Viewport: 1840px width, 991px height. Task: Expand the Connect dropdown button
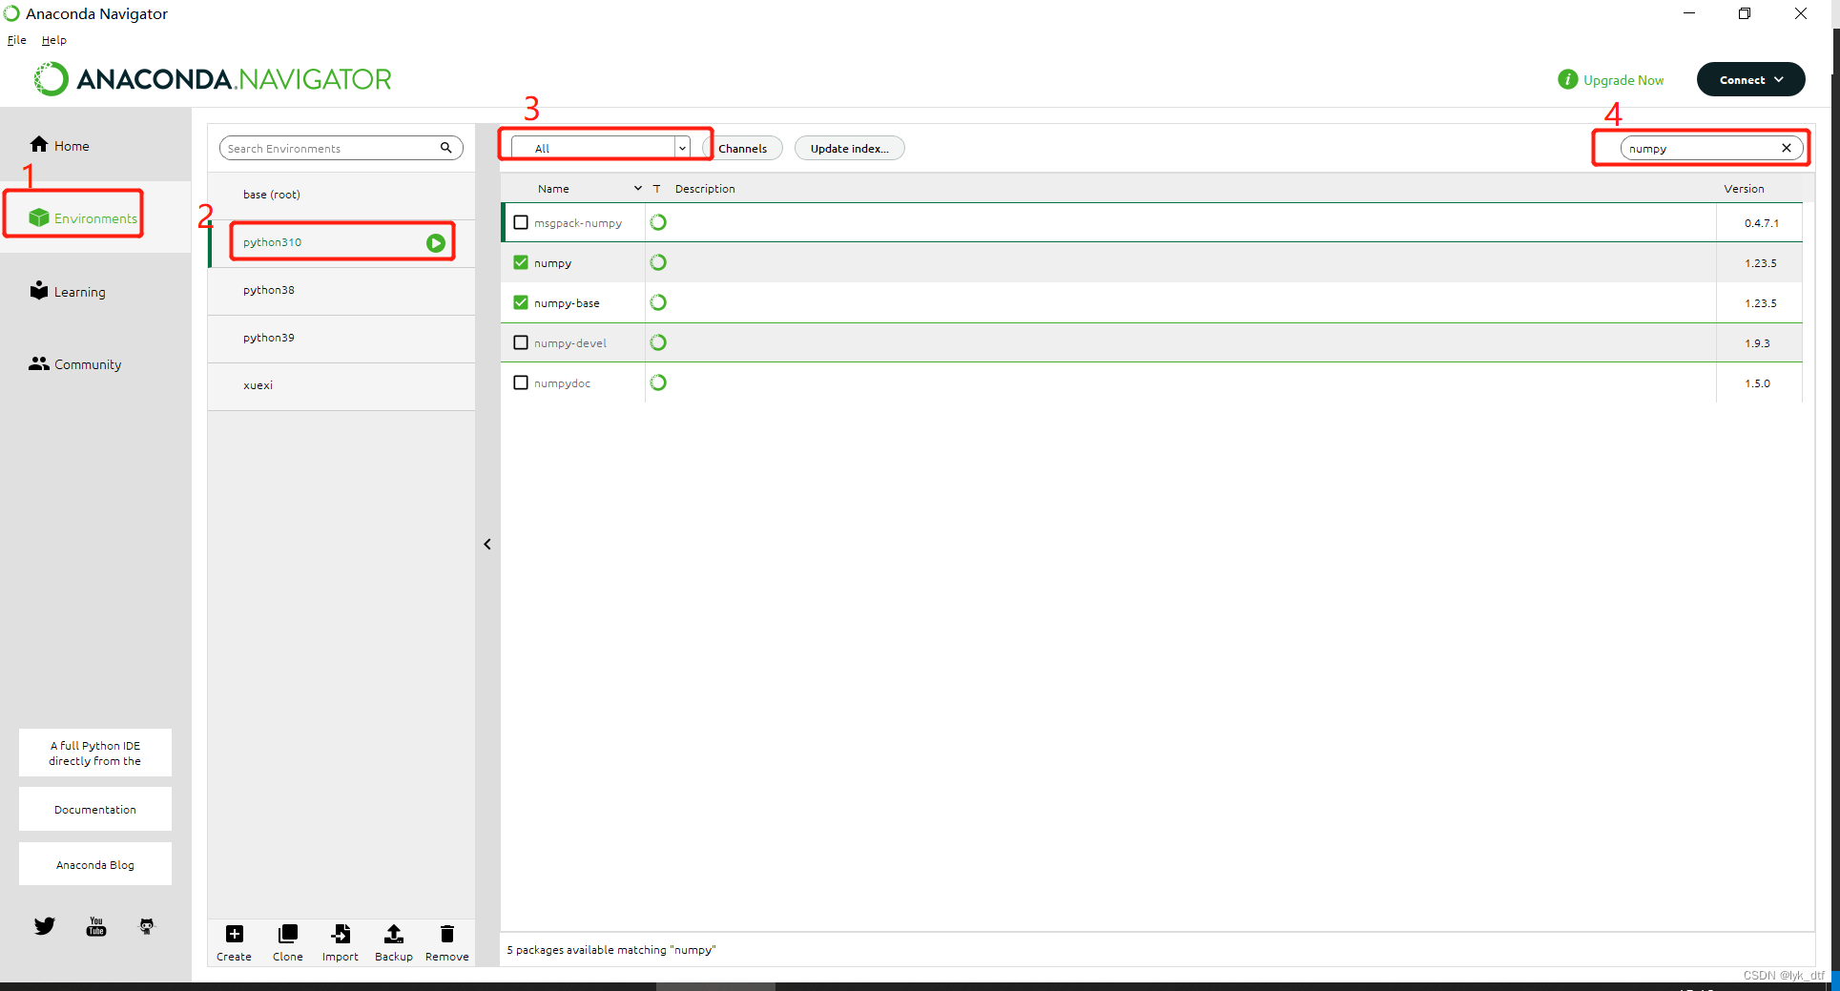(1750, 79)
